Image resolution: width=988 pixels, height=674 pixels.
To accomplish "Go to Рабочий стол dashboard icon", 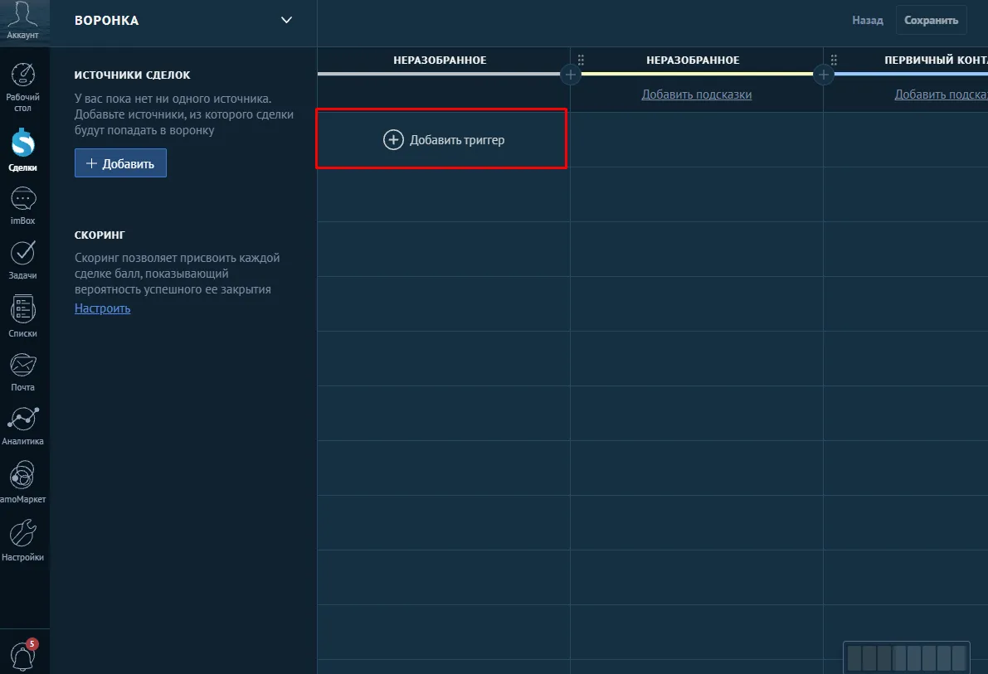I will pos(22,88).
